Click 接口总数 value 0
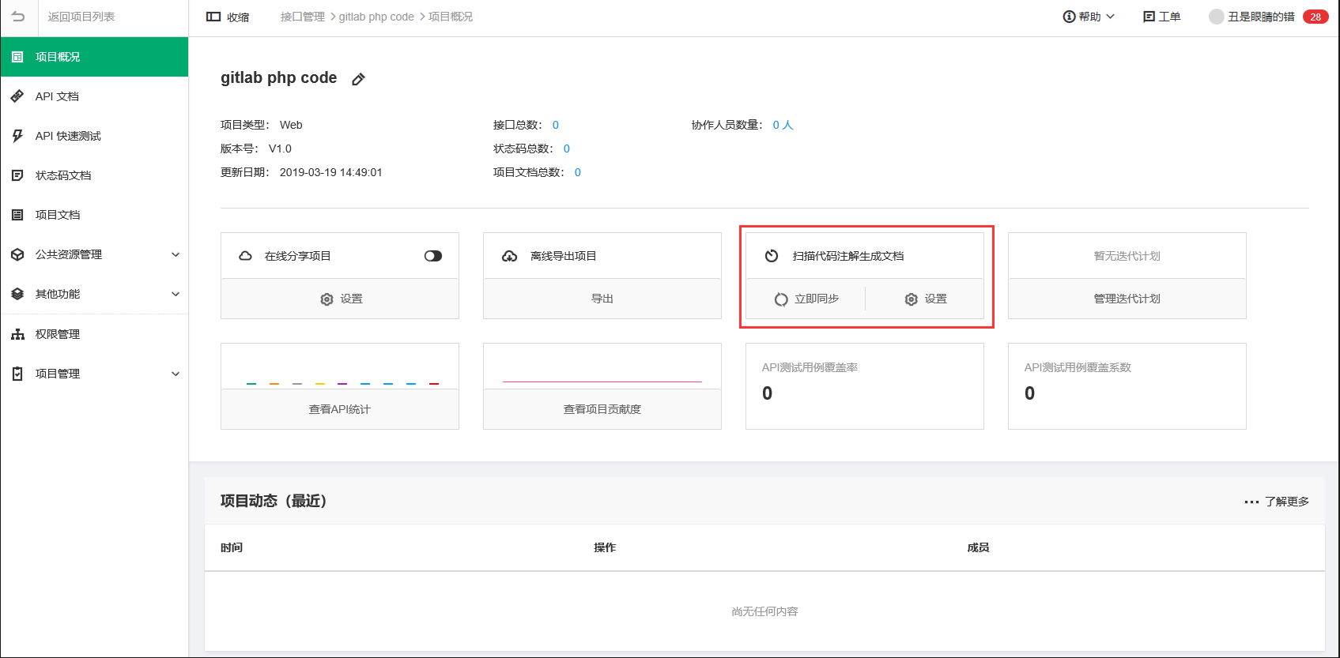The height and width of the screenshot is (658, 1340). [556, 125]
